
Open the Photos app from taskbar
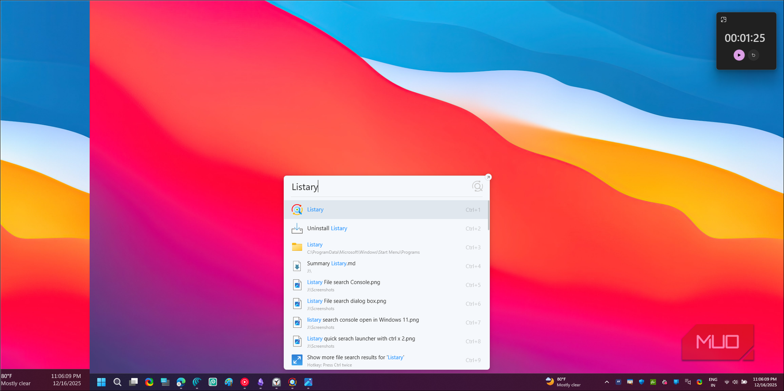[x=308, y=382]
